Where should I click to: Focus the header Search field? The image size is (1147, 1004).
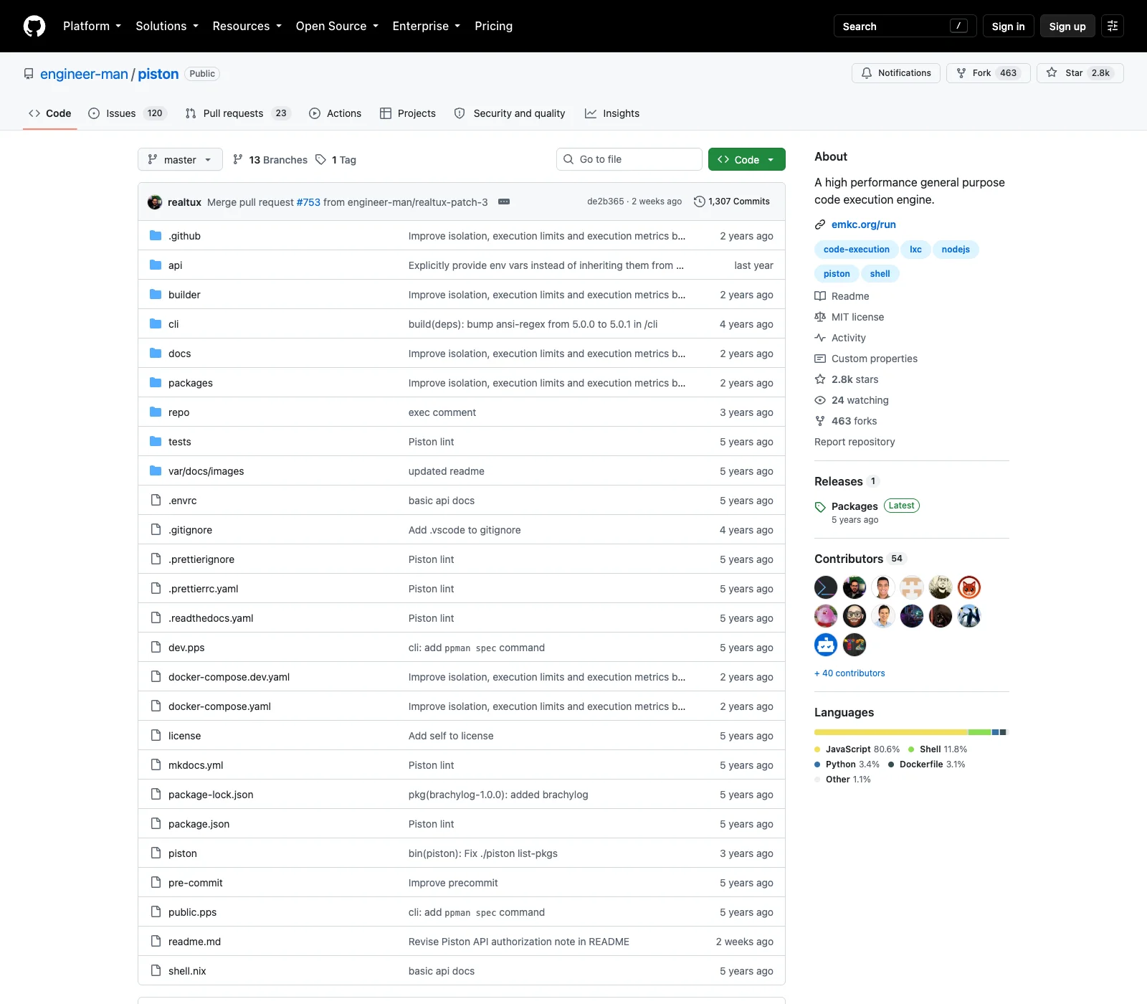(x=905, y=26)
